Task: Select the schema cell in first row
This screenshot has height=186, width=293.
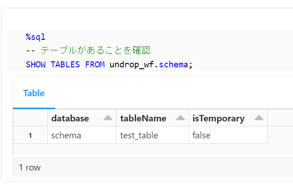Action: (66, 135)
